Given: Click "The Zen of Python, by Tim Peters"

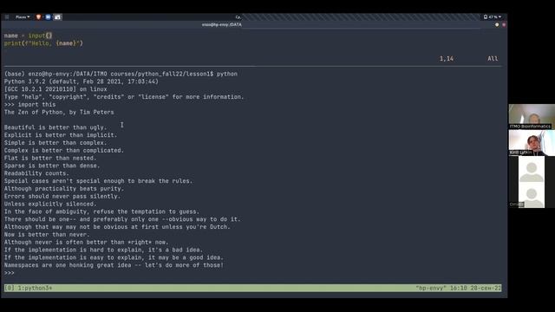Looking at the screenshot, I should click(x=59, y=112).
